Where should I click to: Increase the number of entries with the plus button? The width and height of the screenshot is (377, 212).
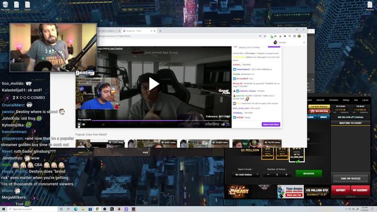click(x=286, y=174)
